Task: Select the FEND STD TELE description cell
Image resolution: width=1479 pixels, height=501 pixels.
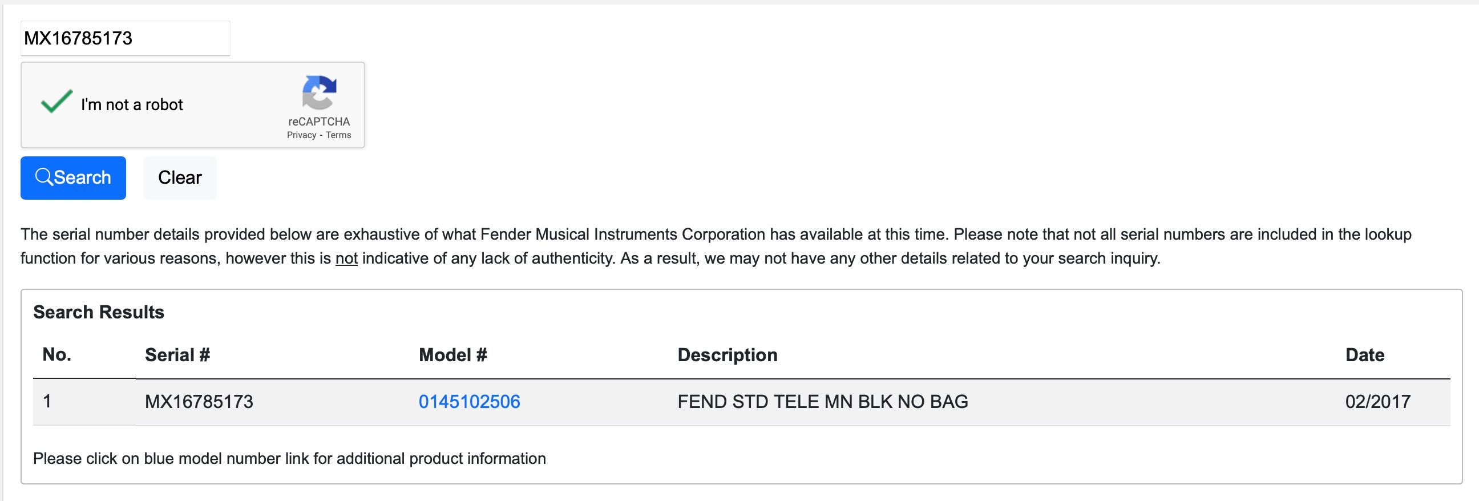Action: 823,402
